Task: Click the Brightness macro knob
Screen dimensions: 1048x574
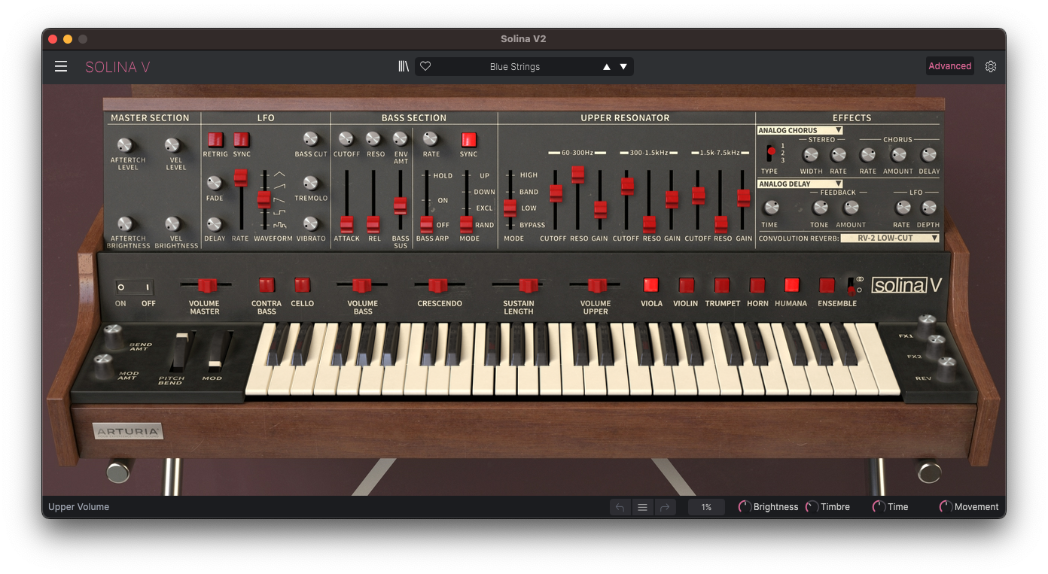Action: 745,507
